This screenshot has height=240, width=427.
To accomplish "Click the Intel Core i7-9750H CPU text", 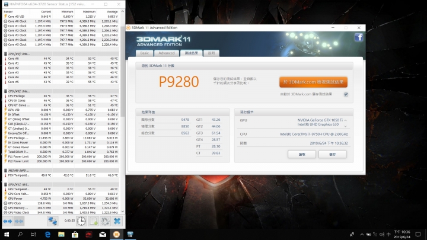I will 314,134.
